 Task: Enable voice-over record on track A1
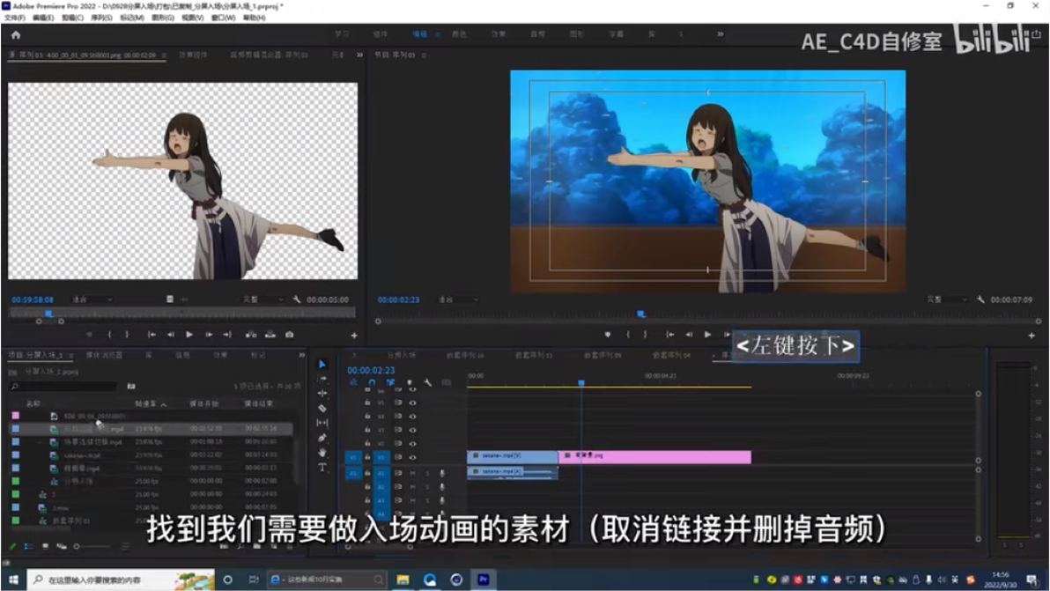click(x=442, y=473)
